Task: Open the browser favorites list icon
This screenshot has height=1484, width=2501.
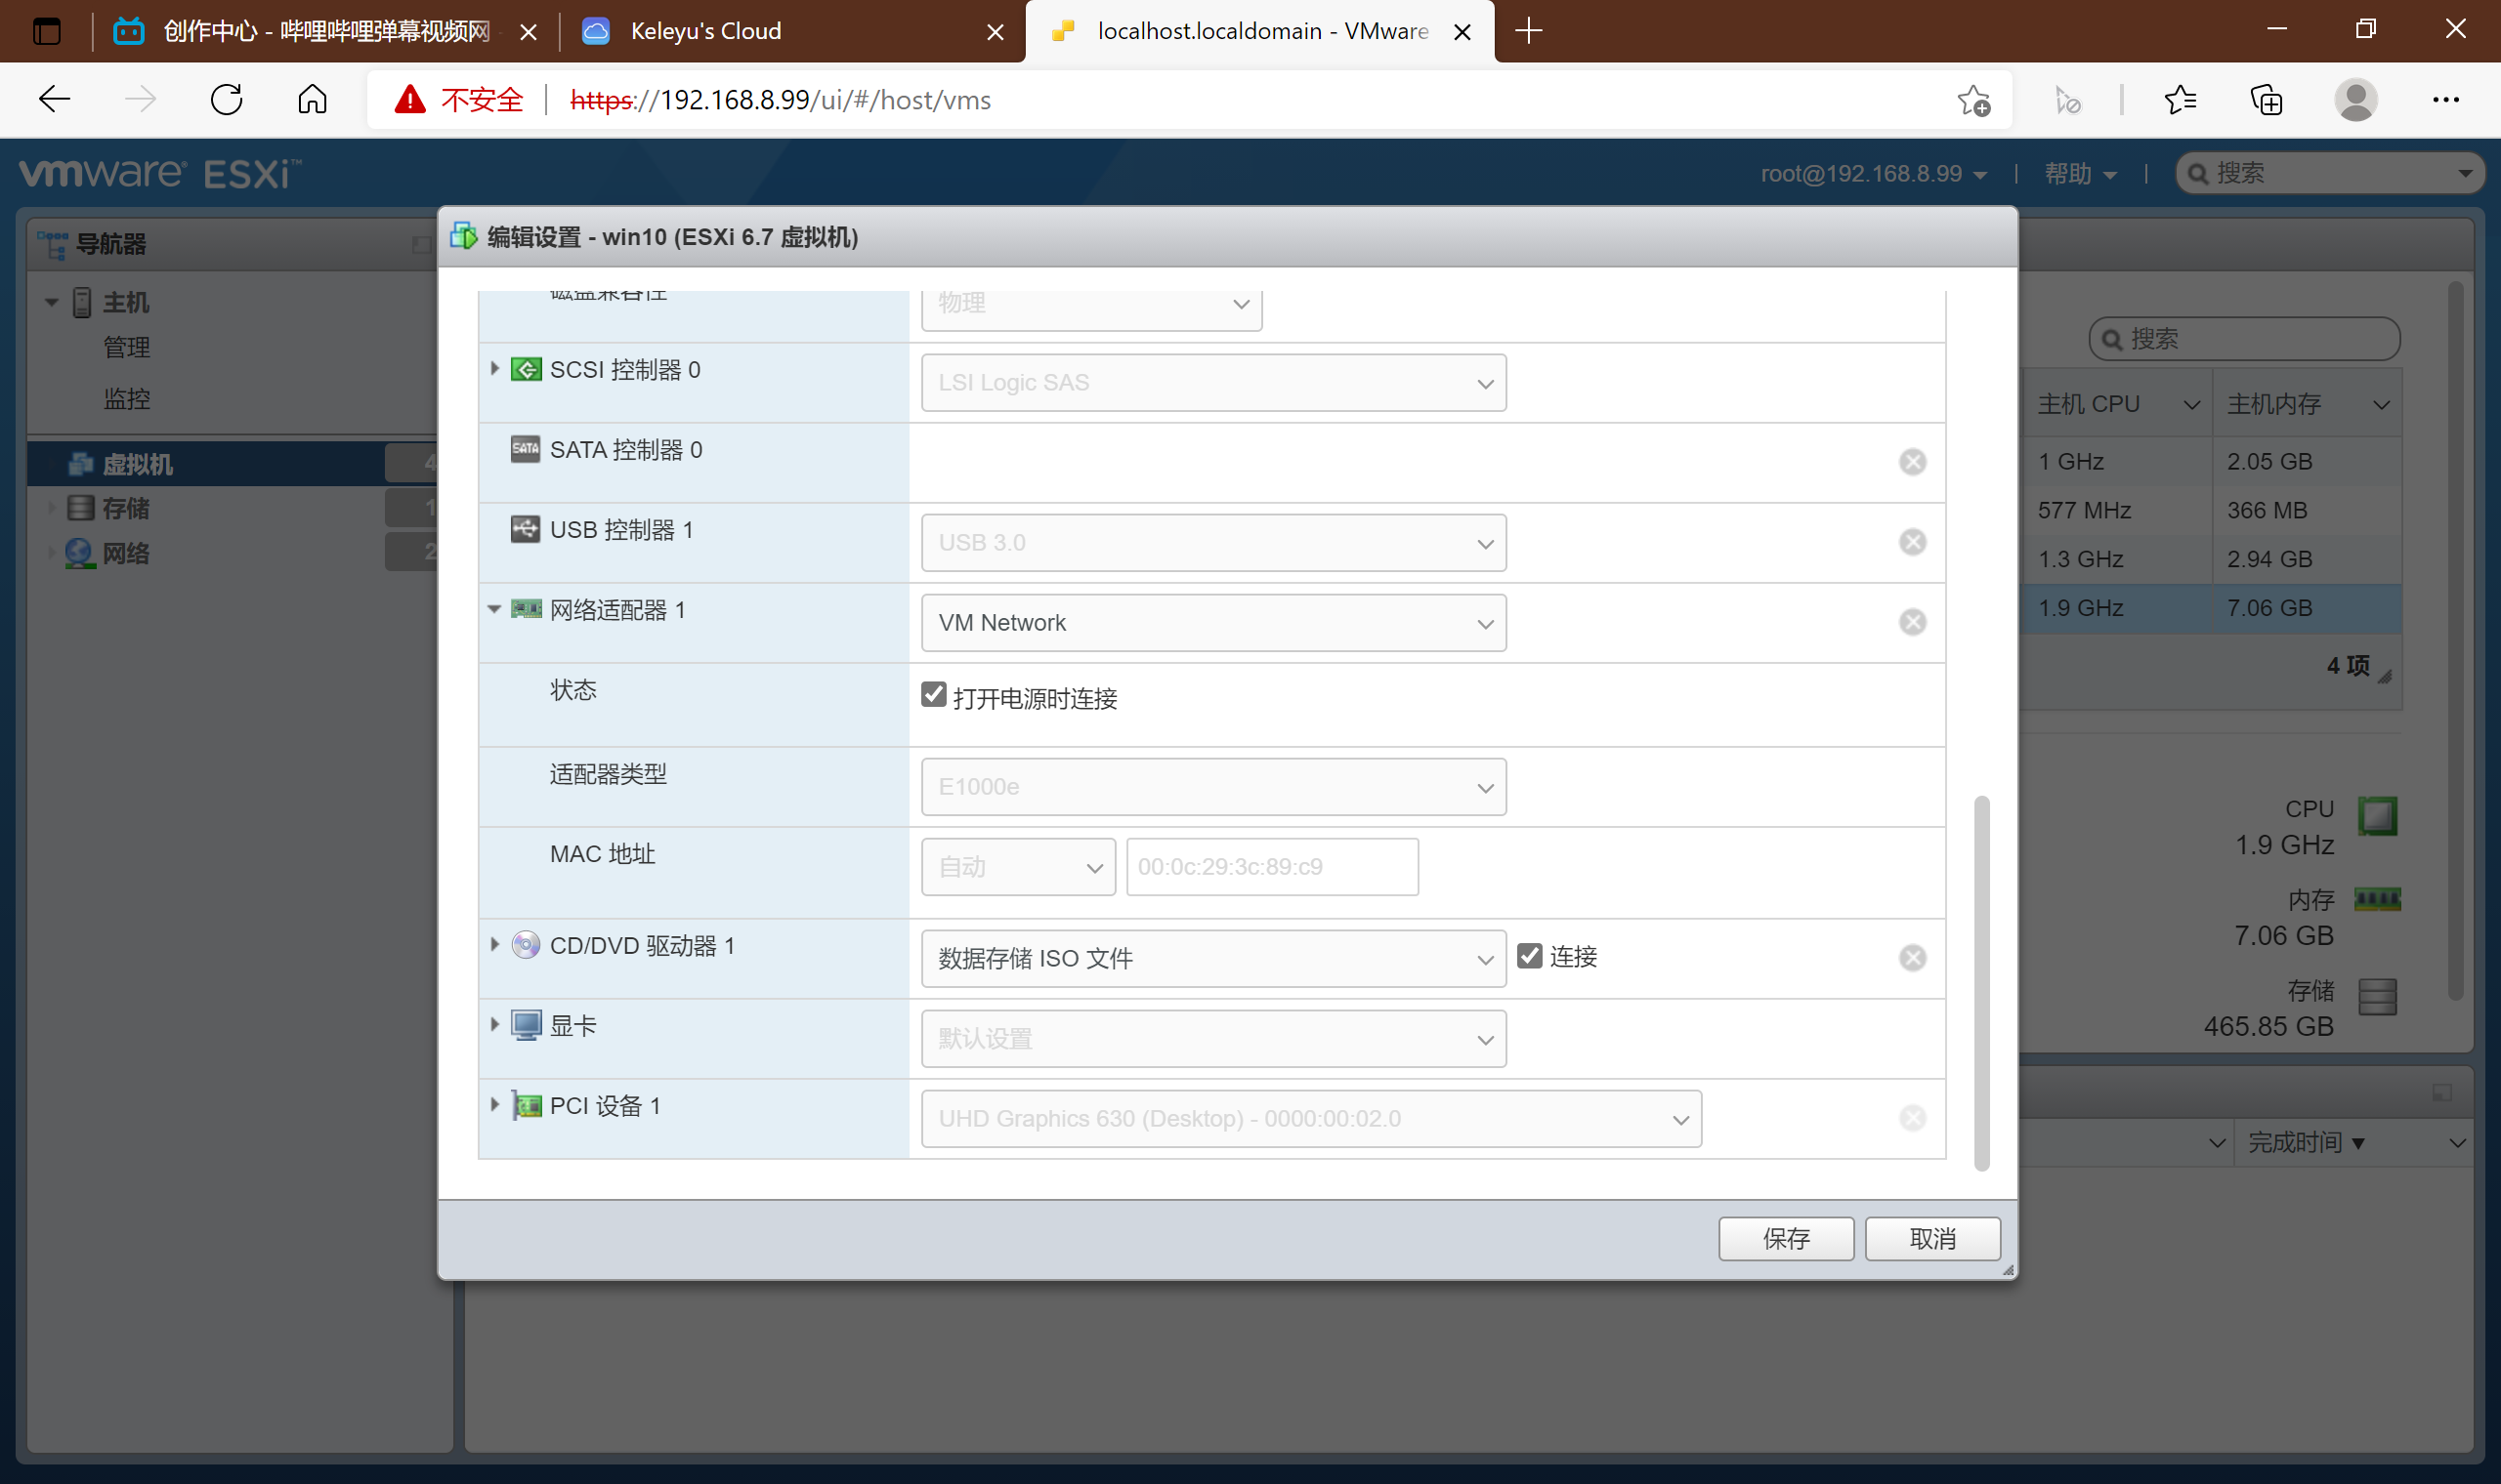Action: click(2180, 99)
